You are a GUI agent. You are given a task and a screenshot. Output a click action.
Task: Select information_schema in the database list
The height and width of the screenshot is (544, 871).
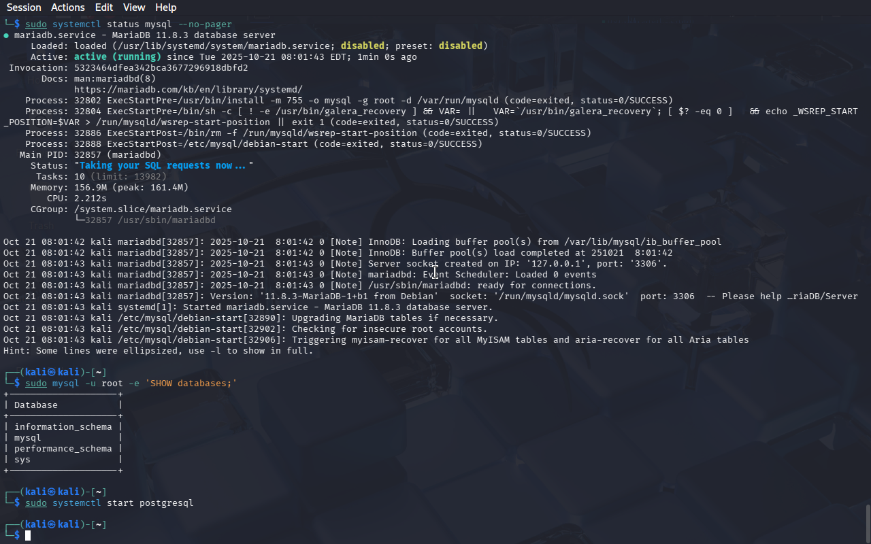(x=63, y=427)
